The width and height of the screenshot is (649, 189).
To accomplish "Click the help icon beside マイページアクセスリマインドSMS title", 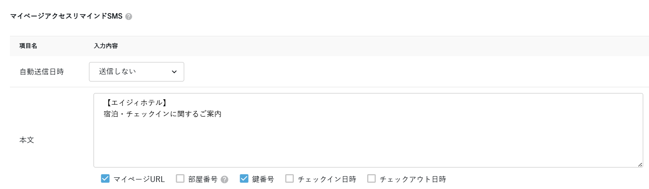I will pos(129,17).
